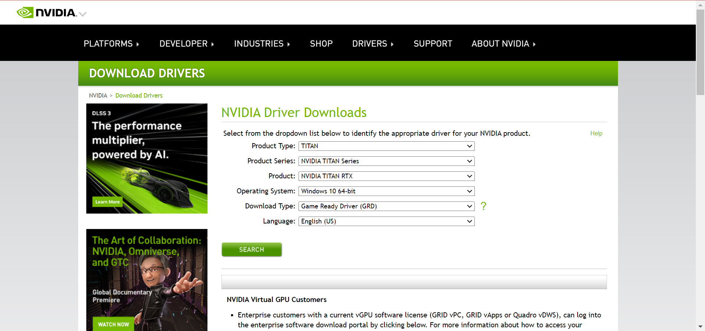Open the Product Series dropdown

point(386,161)
